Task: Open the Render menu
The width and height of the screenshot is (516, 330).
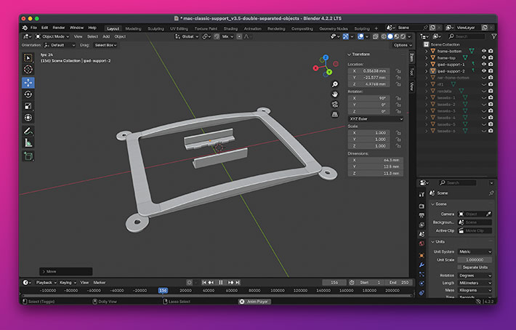Action: pyautogui.click(x=58, y=28)
